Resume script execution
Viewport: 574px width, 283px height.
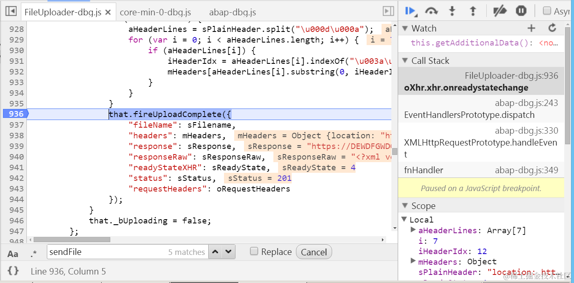(410, 11)
